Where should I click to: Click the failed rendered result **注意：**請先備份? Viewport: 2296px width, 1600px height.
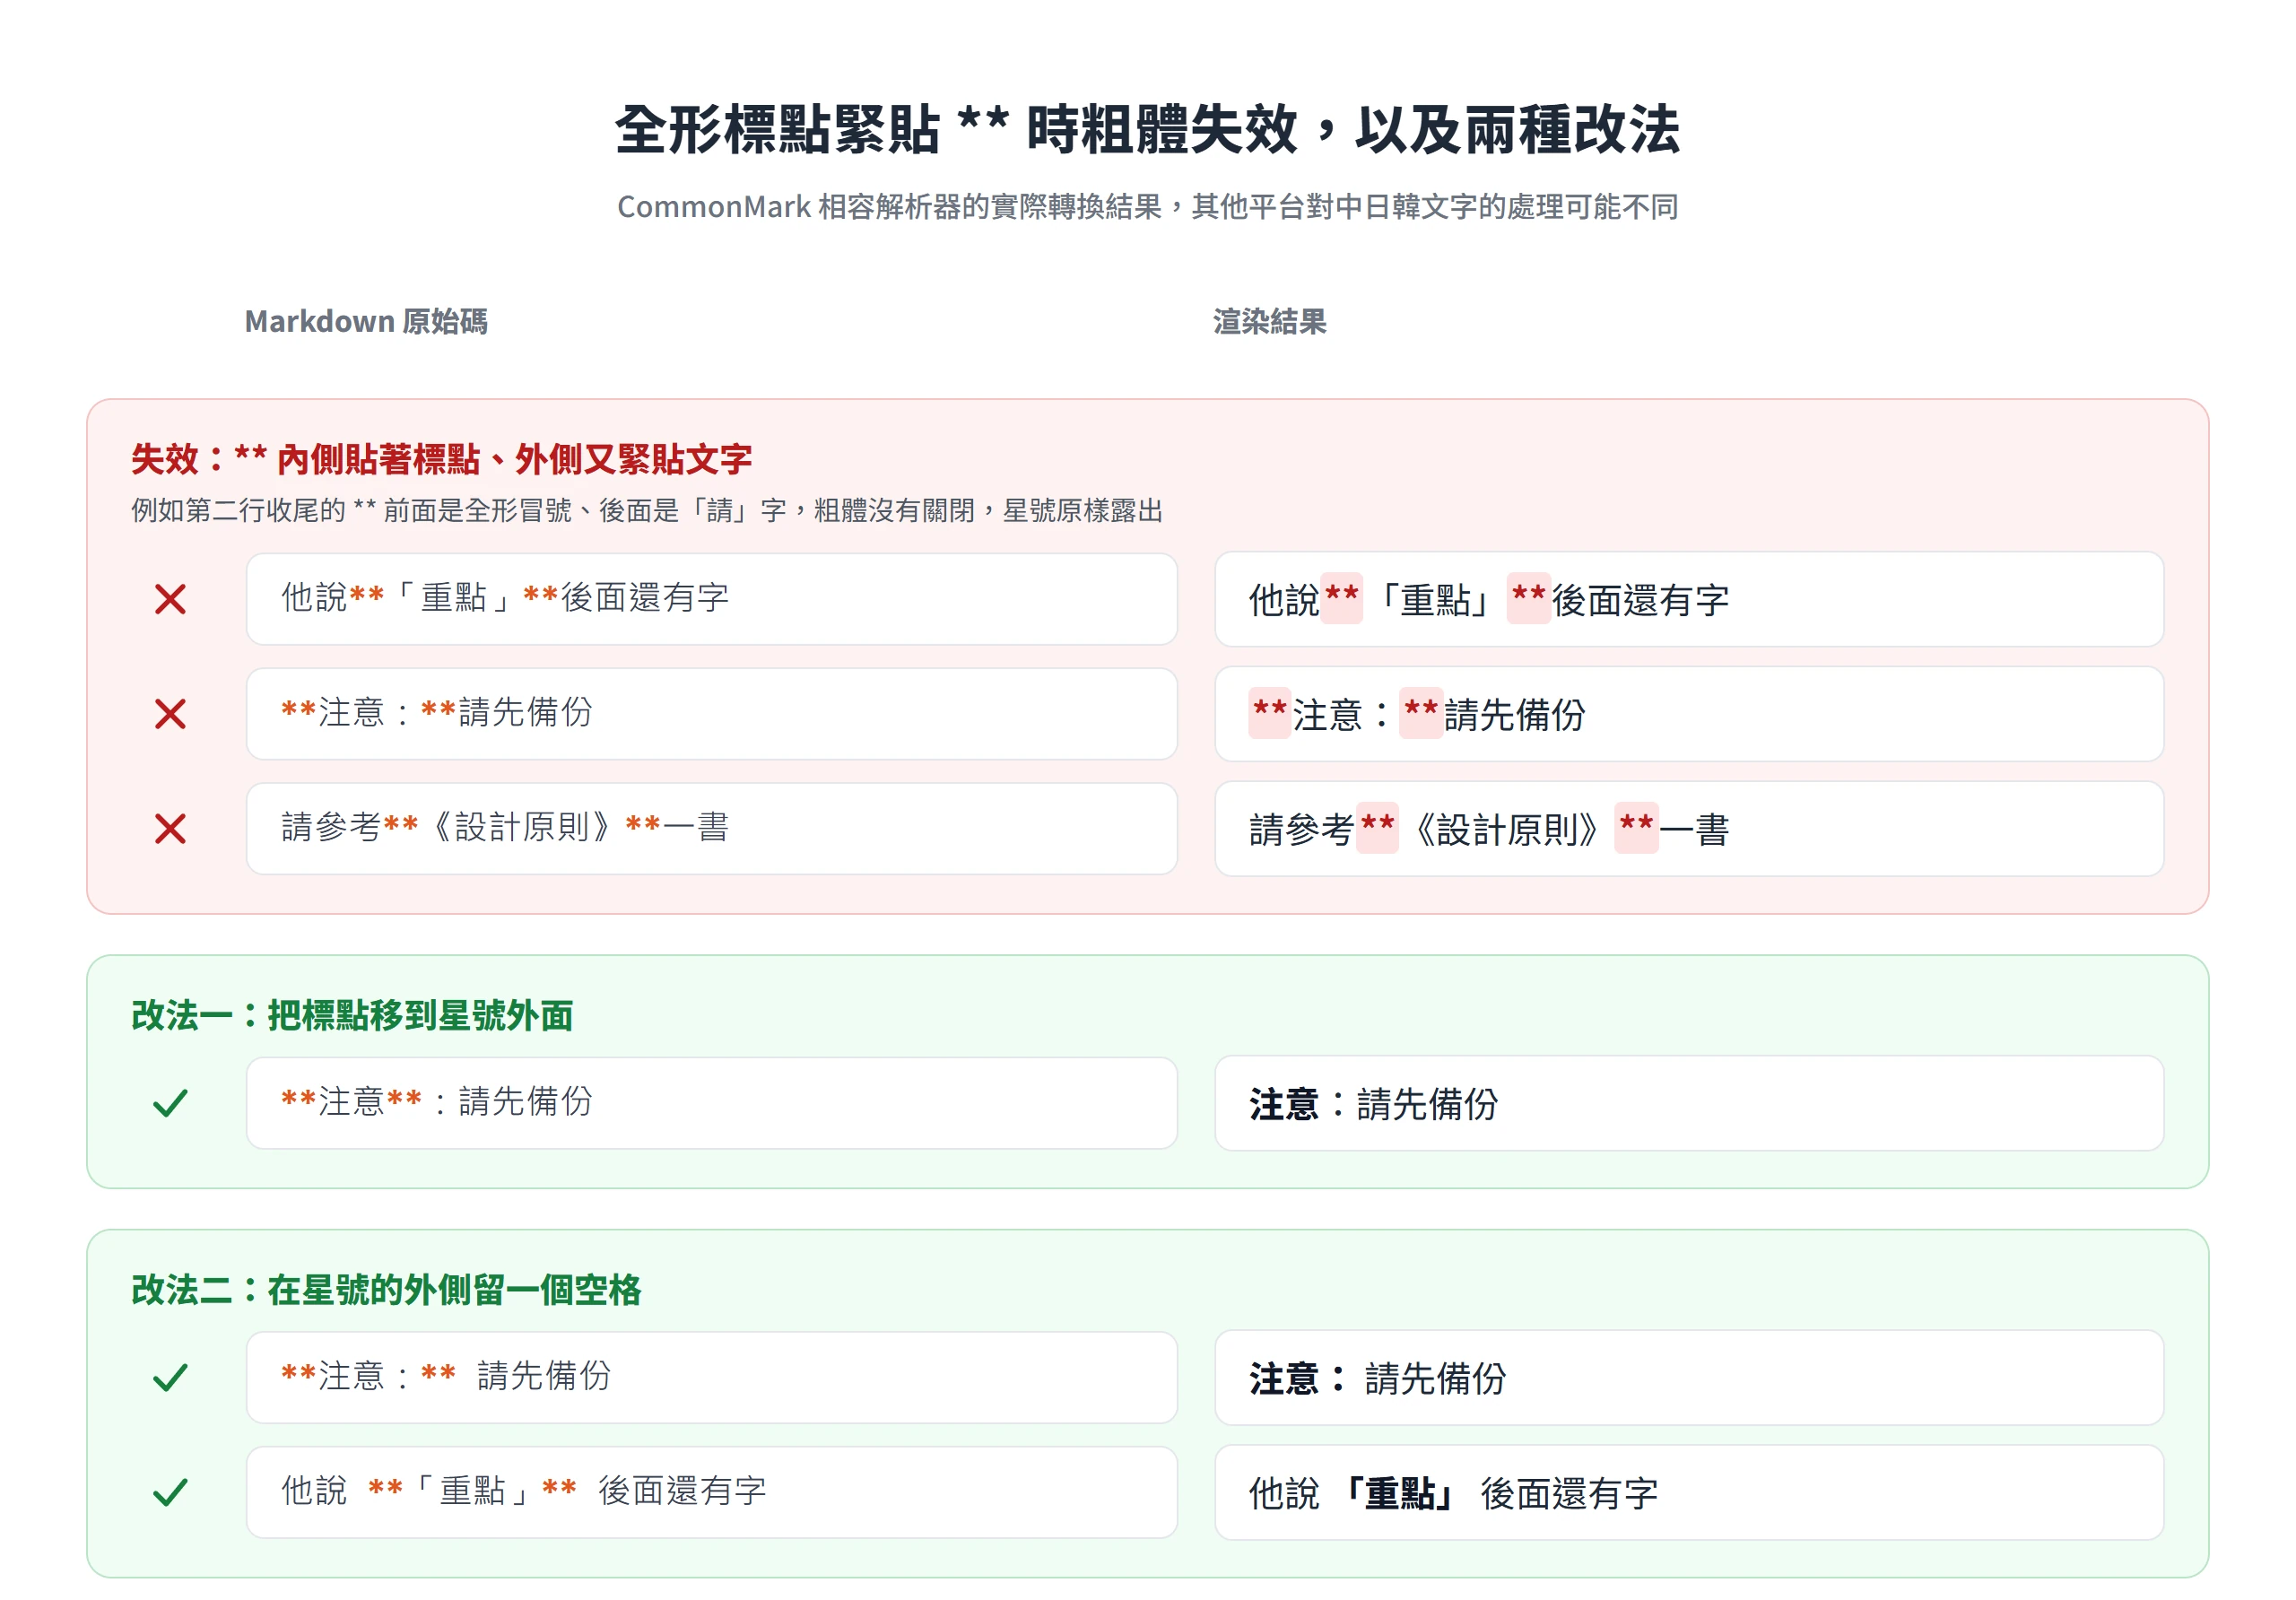1689,714
